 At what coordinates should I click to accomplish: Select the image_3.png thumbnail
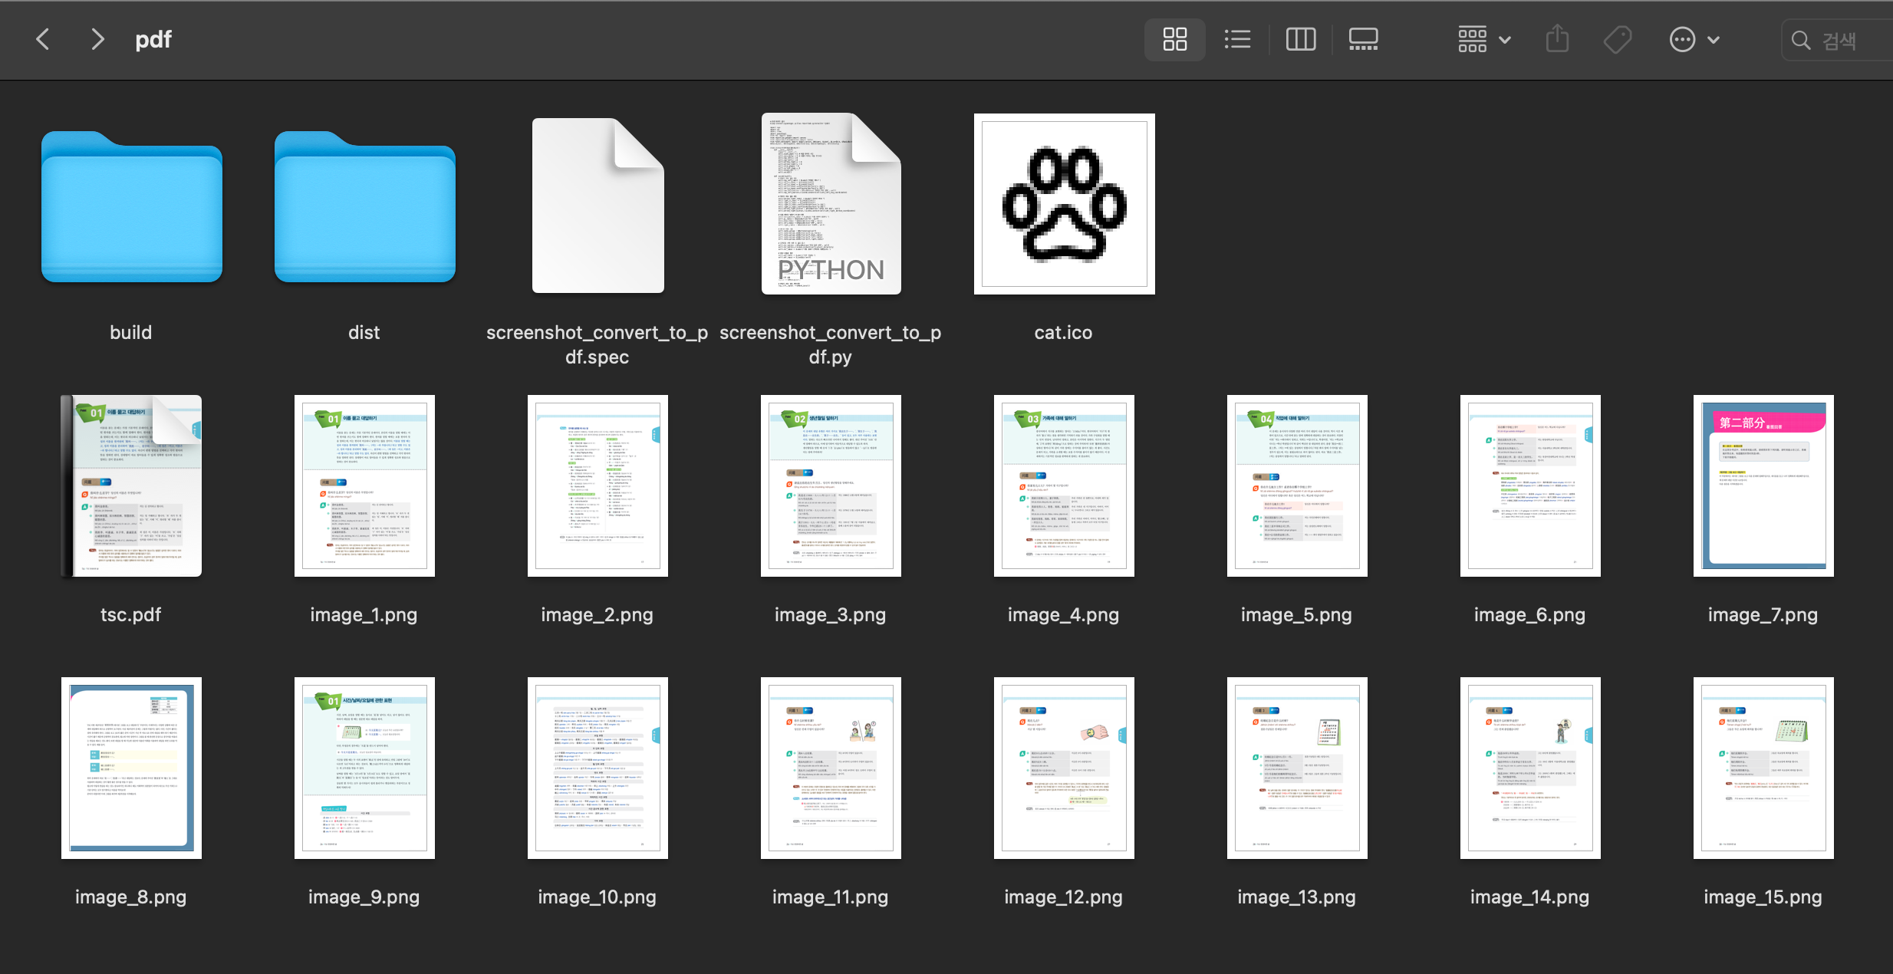coord(831,485)
